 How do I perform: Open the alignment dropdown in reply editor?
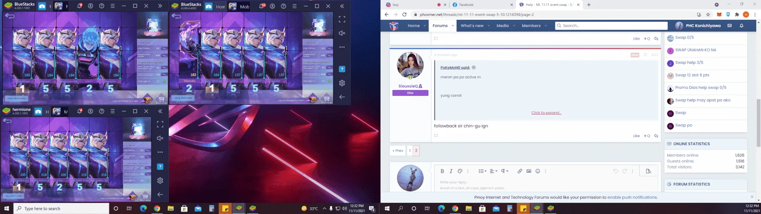point(493,171)
